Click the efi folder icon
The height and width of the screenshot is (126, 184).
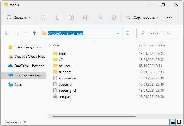(55, 59)
